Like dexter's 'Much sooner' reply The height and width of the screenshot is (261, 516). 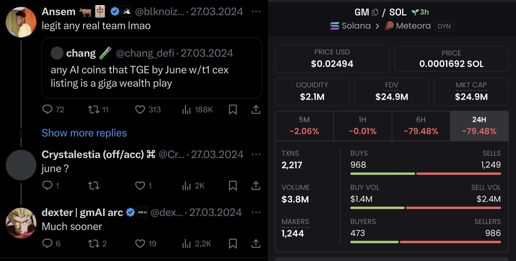pos(140,243)
